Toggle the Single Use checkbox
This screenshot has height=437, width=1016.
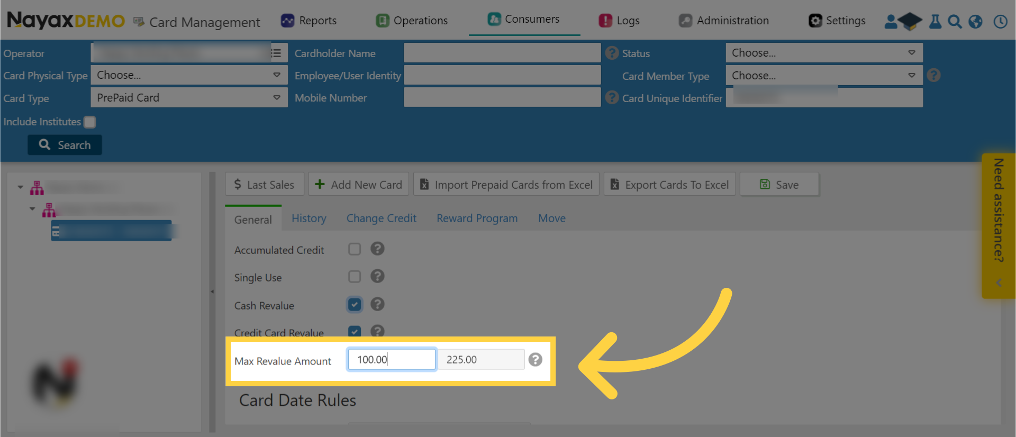click(x=355, y=277)
